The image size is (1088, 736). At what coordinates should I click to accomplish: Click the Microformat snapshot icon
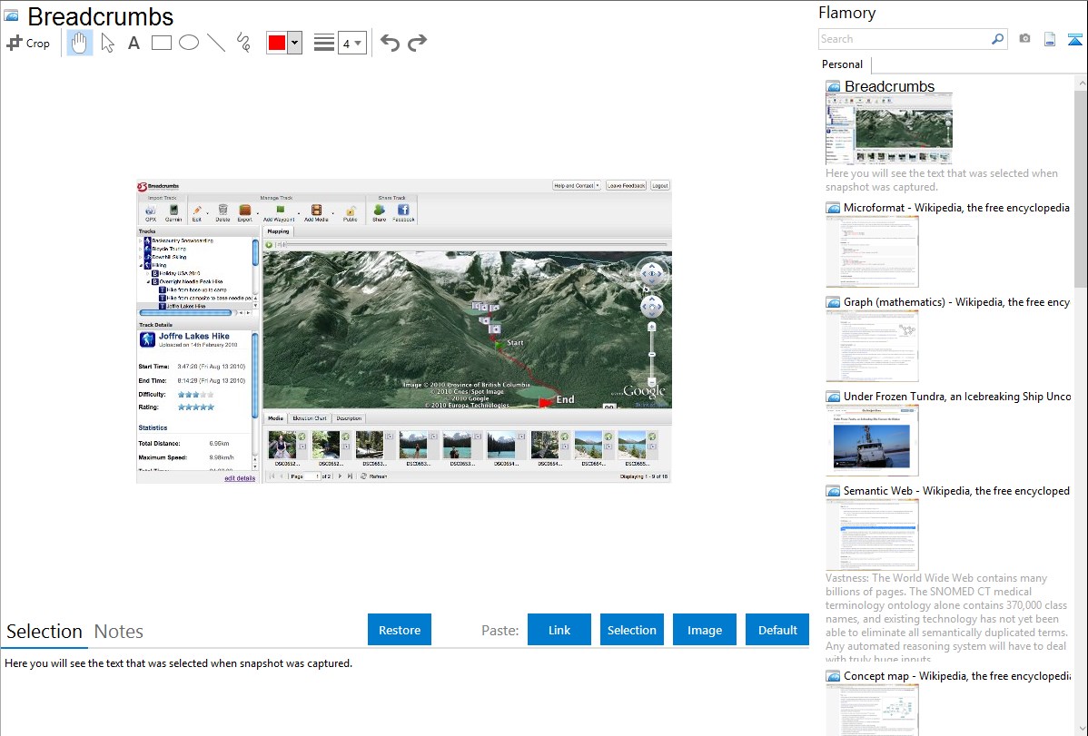point(834,208)
